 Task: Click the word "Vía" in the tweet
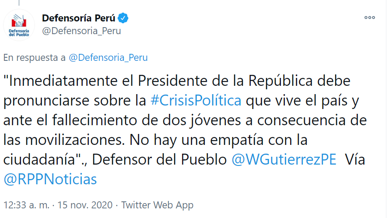pyautogui.click(x=355, y=159)
